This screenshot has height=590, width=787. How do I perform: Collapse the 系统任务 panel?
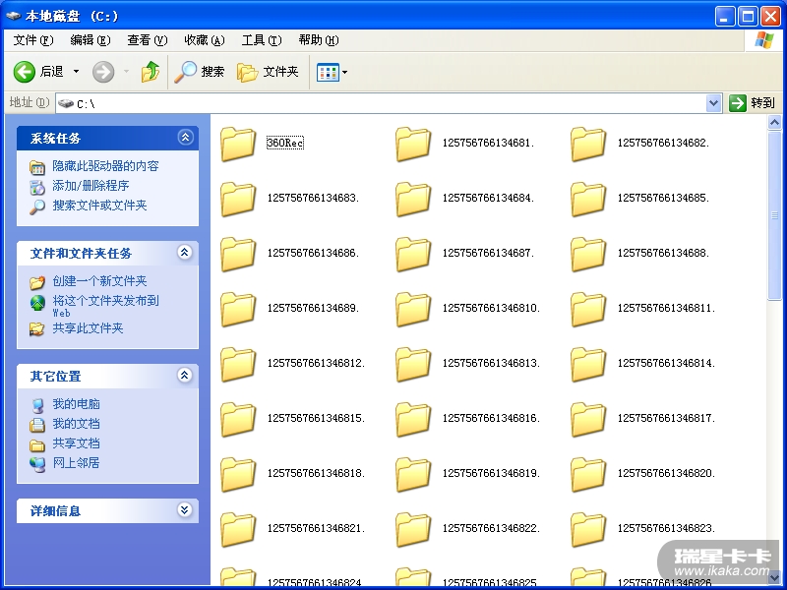point(185,137)
